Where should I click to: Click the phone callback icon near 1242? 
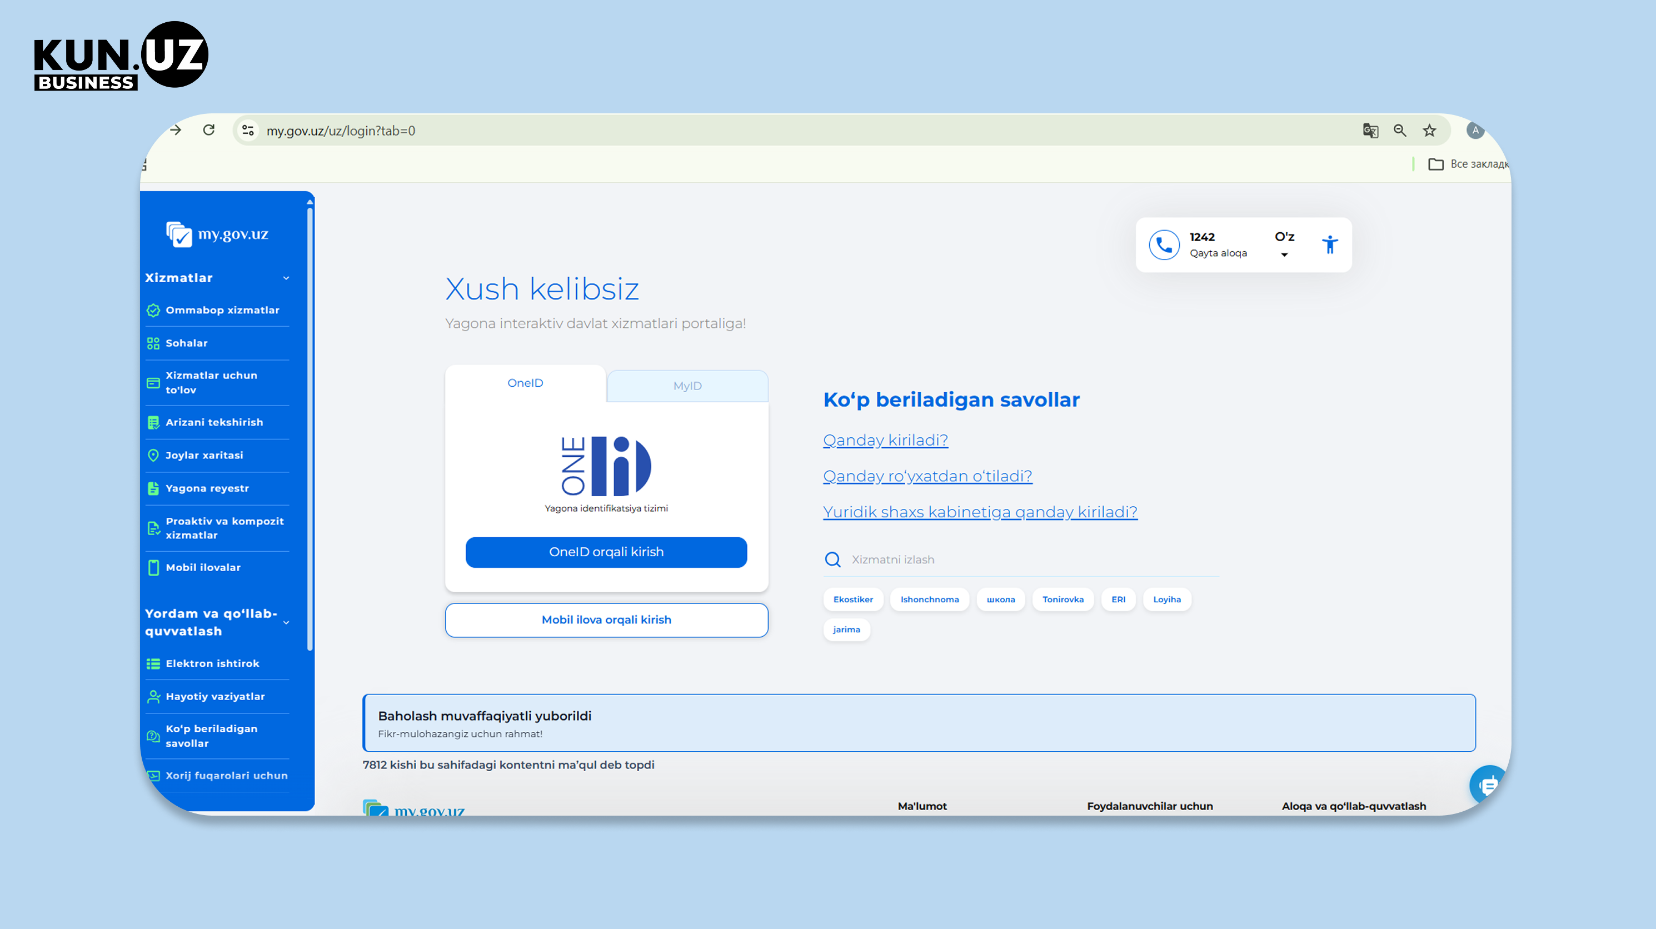click(1164, 245)
